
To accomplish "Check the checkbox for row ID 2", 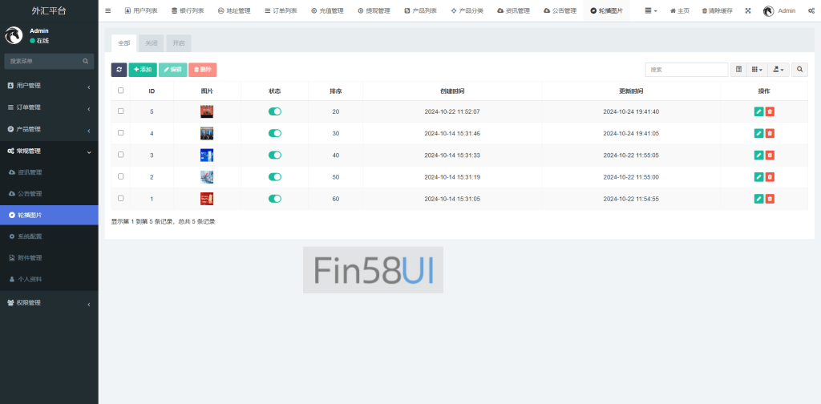I will click(x=121, y=176).
